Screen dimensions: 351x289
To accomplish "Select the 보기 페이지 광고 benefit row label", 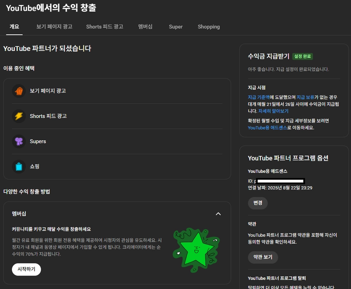I will tap(48, 91).
